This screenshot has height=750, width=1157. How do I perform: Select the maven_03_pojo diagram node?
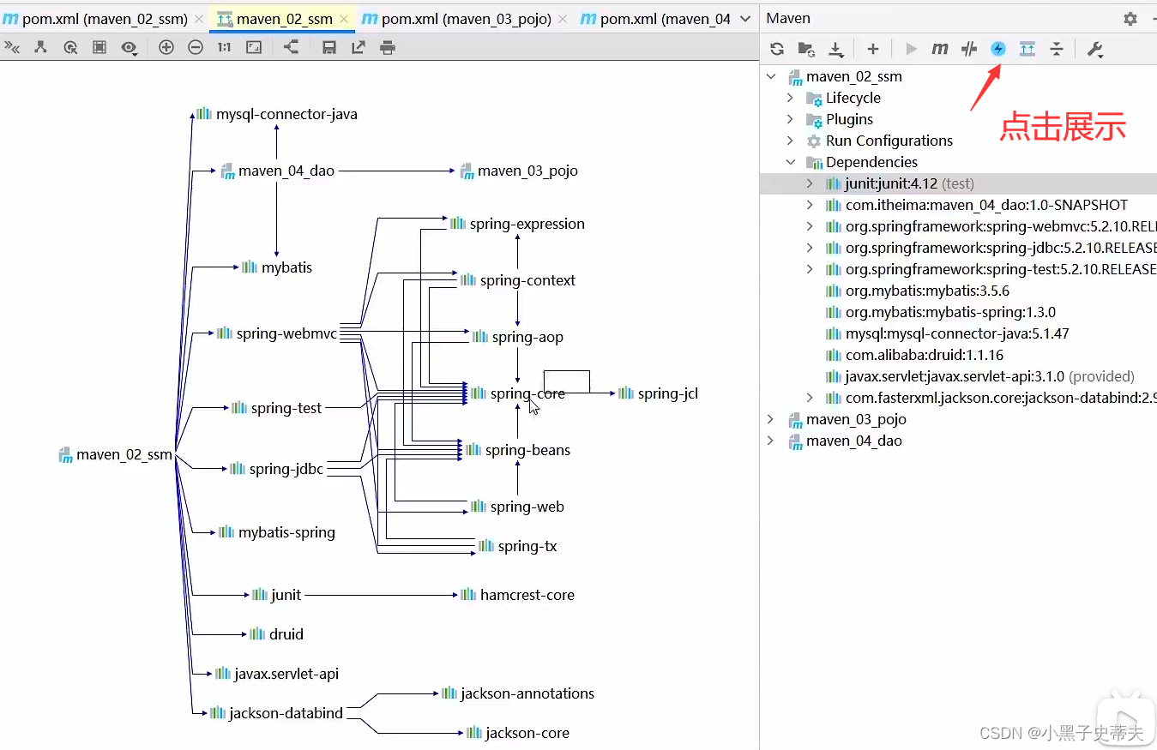pos(519,171)
